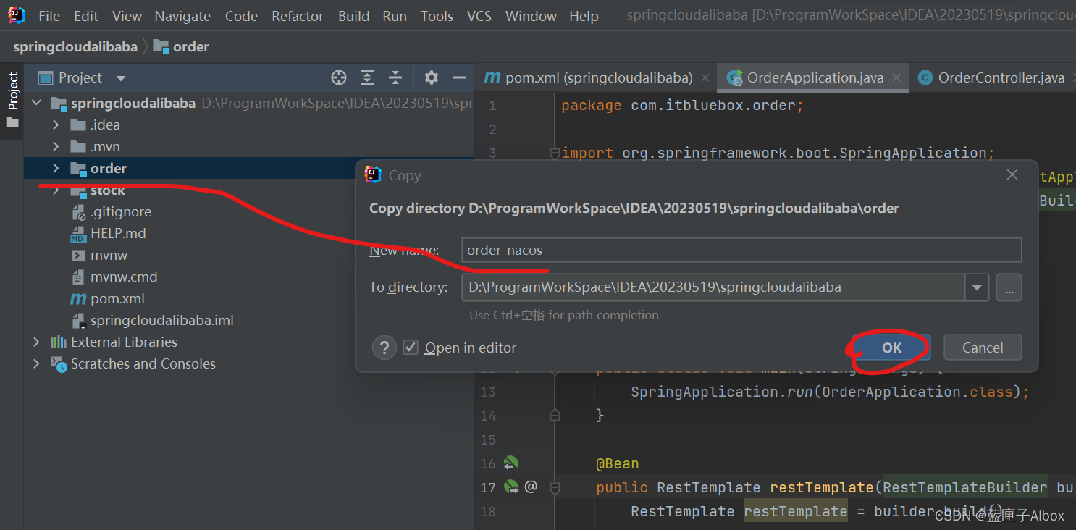Select springcloudalibaba.iml in project tree
The image size is (1076, 530).
tap(161, 320)
